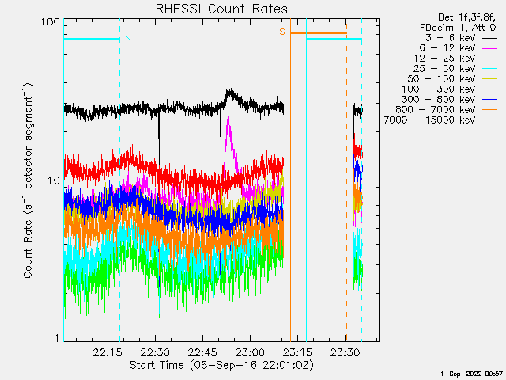
Task: Click the Count Rate y-axis title
Action: [28, 180]
